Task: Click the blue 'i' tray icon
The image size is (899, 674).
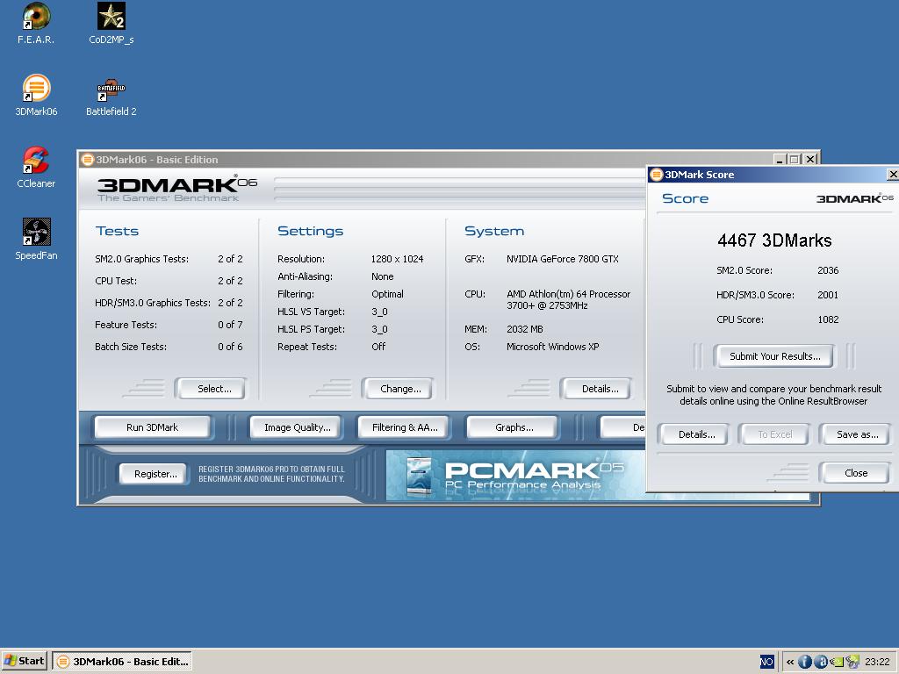Action: coord(804,662)
